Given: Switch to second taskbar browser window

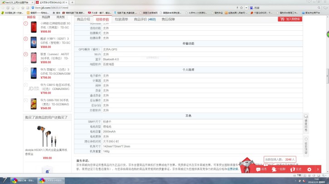Looking at the screenshot, I should (51, 180).
